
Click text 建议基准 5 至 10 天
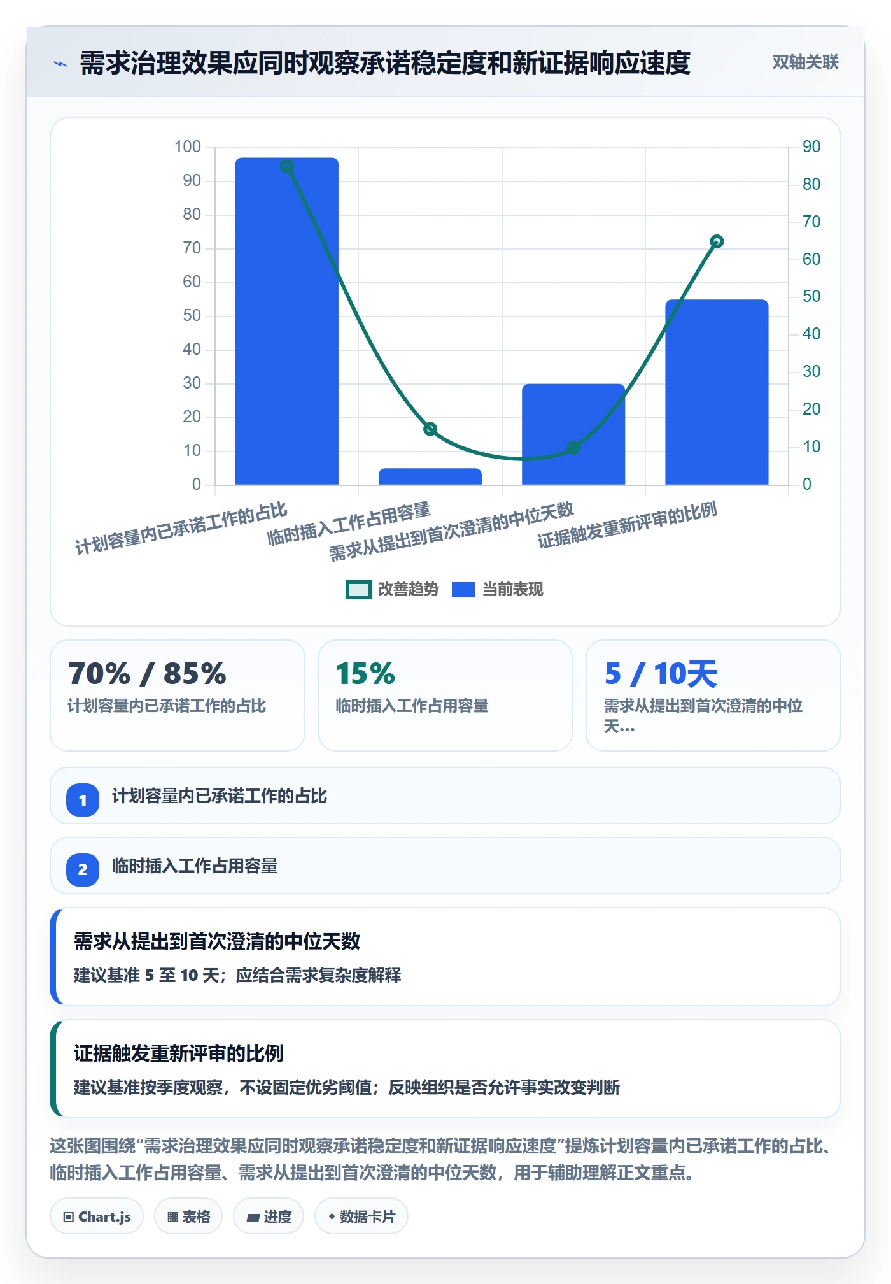pos(146,975)
